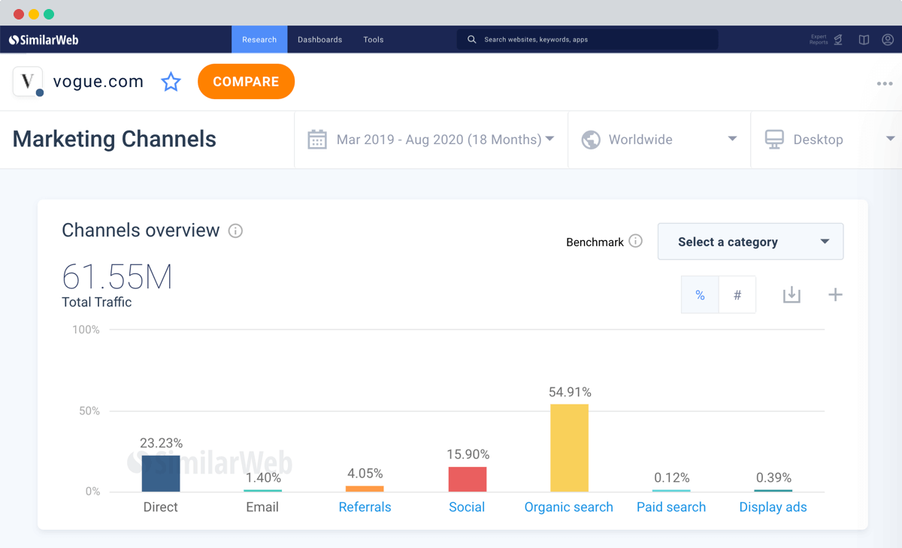
Task: Click the SimilarWeb logo
Action: point(44,40)
